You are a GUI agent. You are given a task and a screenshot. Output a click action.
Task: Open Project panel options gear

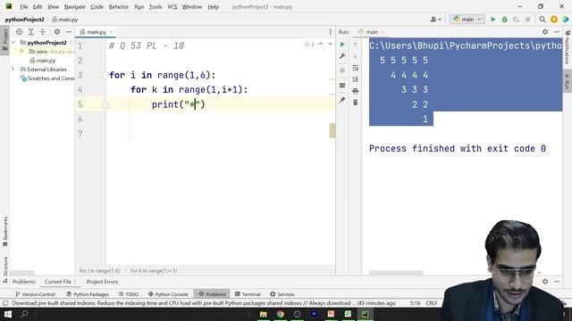coord(57,32)
